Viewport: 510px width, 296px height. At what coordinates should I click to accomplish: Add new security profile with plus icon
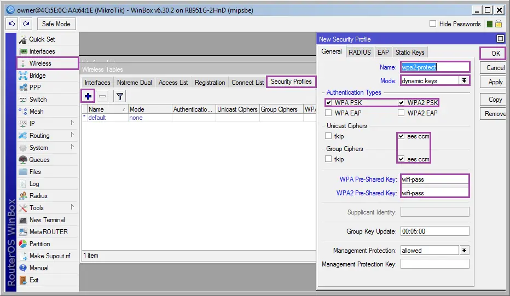pos(88,96)
